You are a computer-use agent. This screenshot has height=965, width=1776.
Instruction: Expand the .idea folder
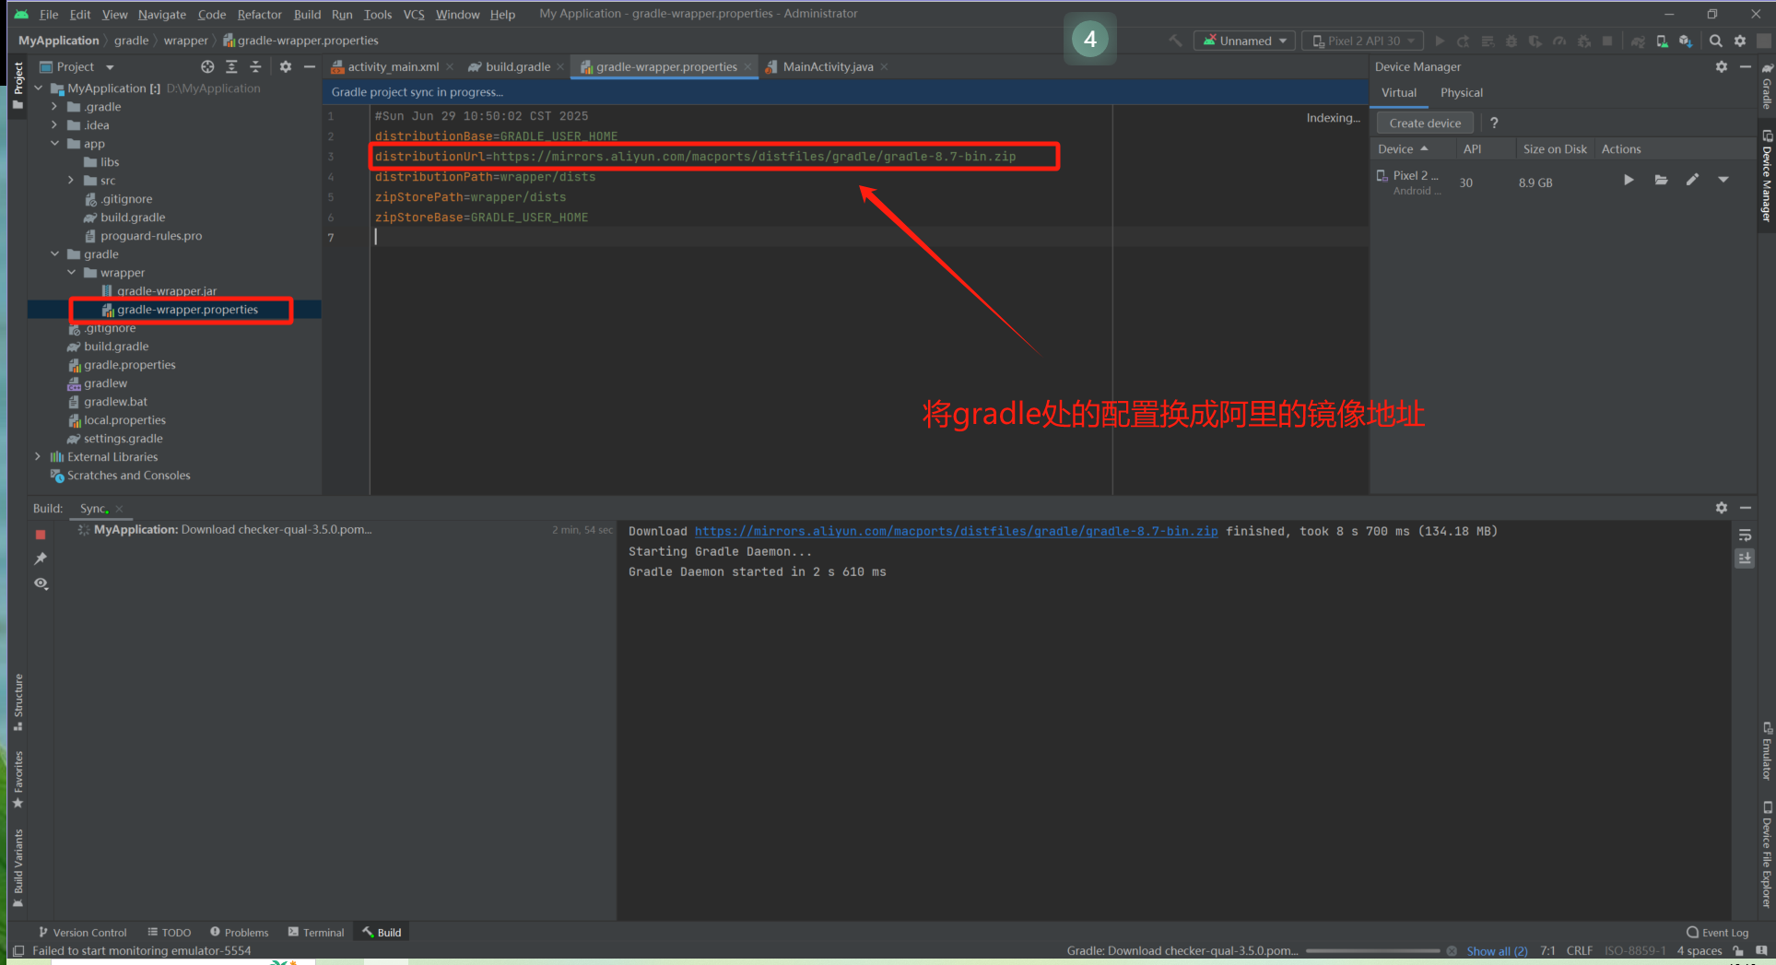click(54, 125)
